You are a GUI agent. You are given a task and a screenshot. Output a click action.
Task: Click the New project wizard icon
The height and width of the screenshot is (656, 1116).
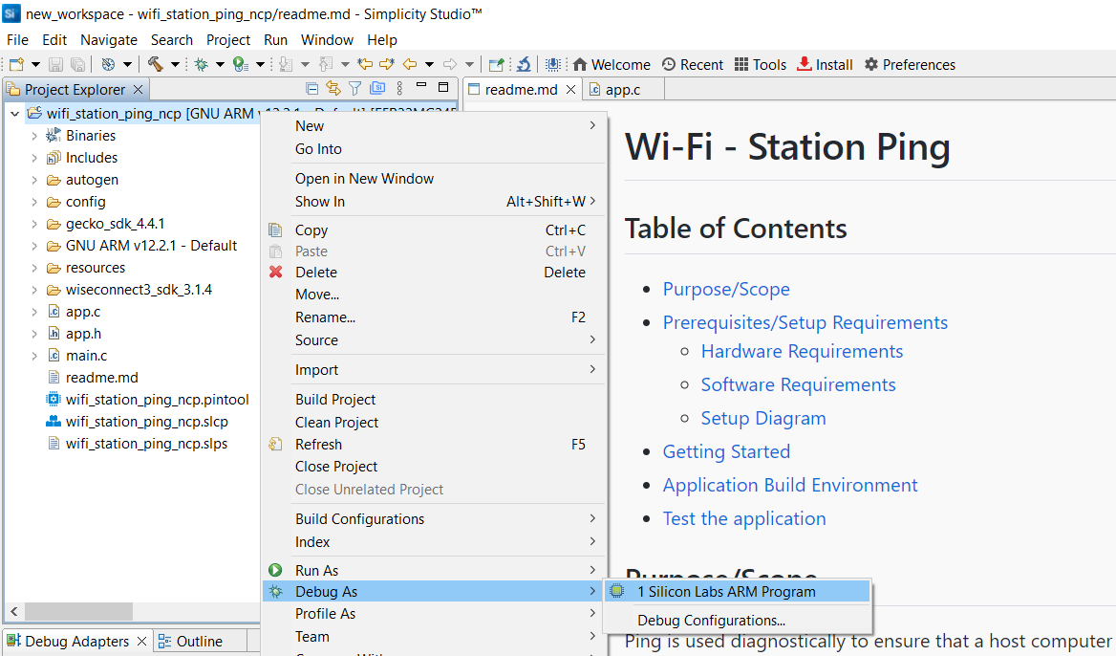click(x=16, y=64)
